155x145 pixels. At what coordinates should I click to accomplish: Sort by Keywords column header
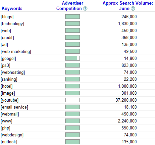[x=12, y=9]
